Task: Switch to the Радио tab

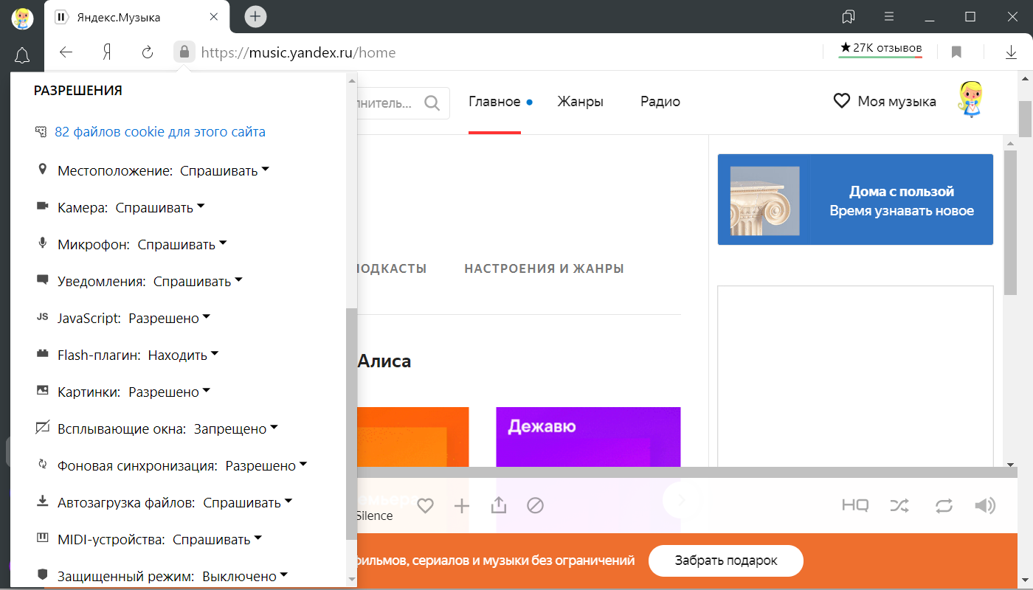Action: pos(660,102)
